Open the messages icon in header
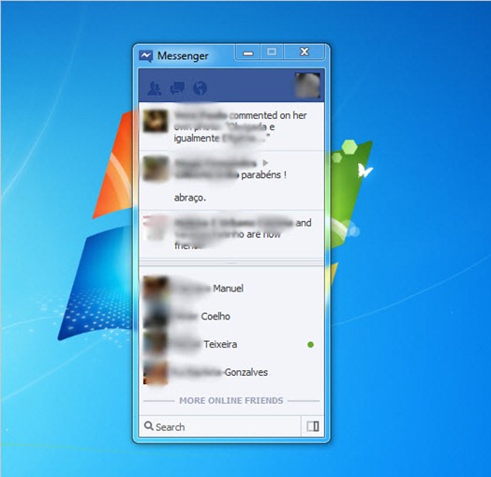Viewport: 491px width, 477px height. pyautogui.click(x=177, y=88)
